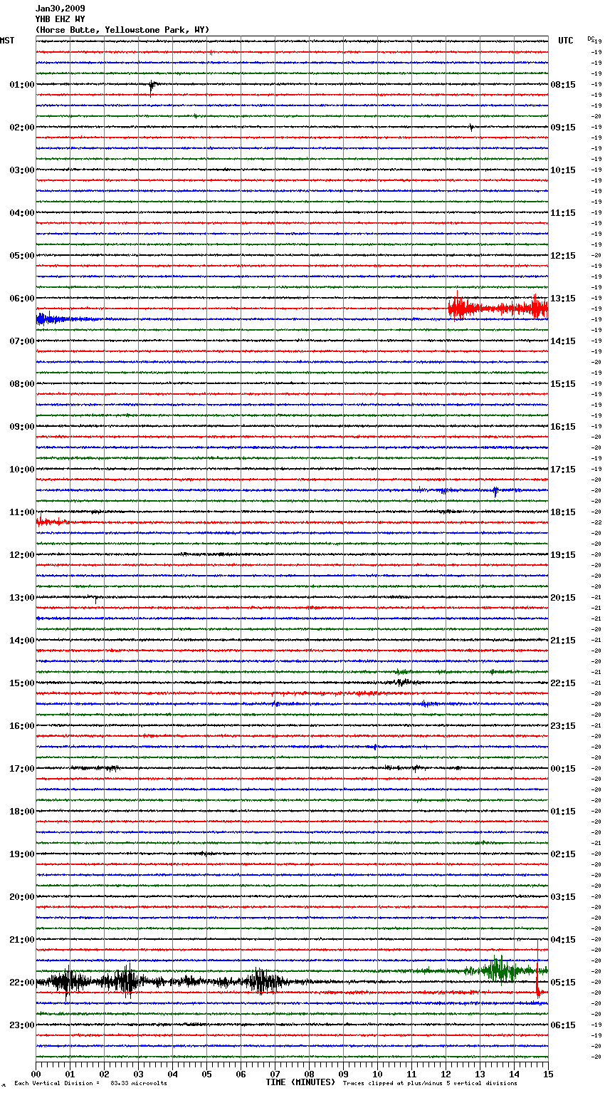Viewport: 605px width, 1093px height.
Task: Click the Traces clipped at plus/minus 5 note
Action: (430, 1083)
